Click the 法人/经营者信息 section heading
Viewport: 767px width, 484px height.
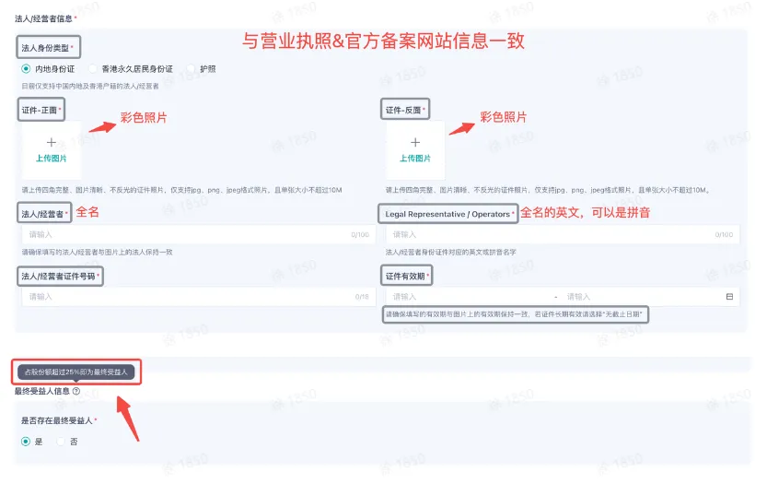pyautogui.click(x=43, y=18)
